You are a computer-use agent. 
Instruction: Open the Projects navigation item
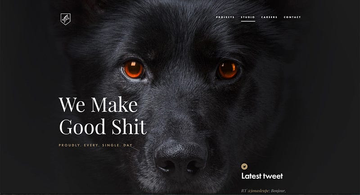point(225,17)
